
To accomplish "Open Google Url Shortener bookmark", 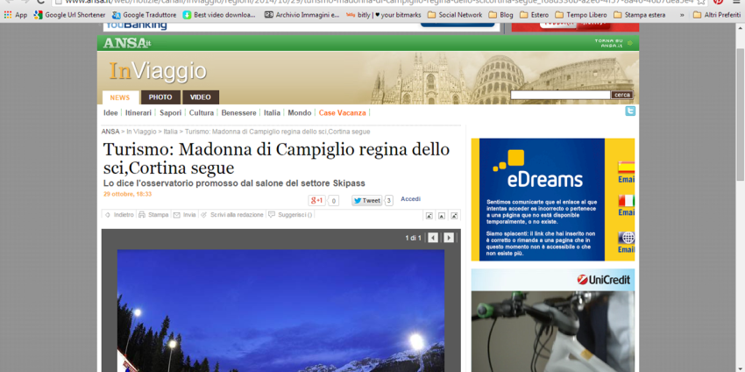I will 70,15.
